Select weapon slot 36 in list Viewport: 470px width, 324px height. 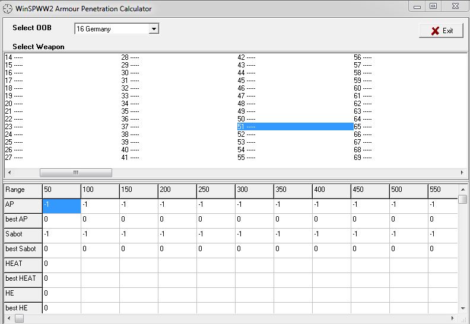click(130, 119)
